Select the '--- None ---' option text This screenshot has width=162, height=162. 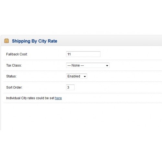point(75,65)
